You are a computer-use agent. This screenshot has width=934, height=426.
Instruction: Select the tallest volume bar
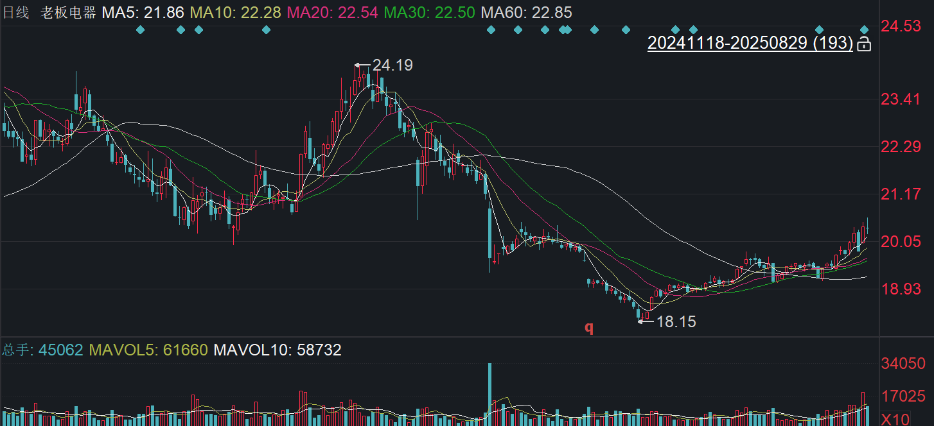point(489,394)
